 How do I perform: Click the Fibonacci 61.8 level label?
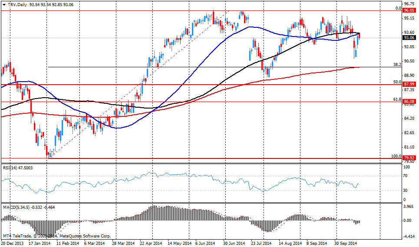point(397,99)
